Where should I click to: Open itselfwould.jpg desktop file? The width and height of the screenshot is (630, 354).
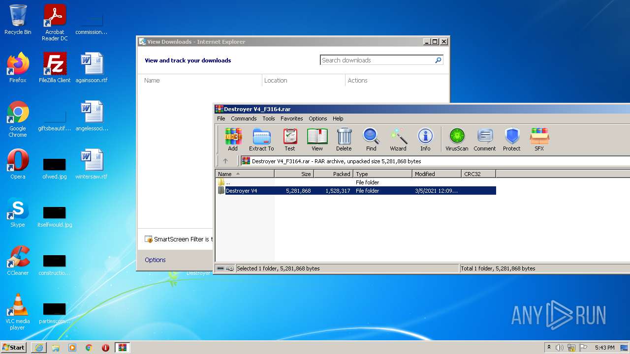tap(55, 216)
